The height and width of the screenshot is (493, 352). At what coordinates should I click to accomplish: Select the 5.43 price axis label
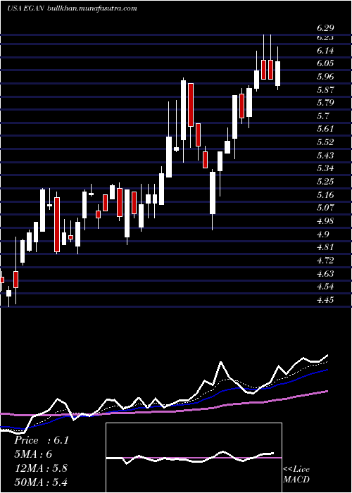click(325, 156)
